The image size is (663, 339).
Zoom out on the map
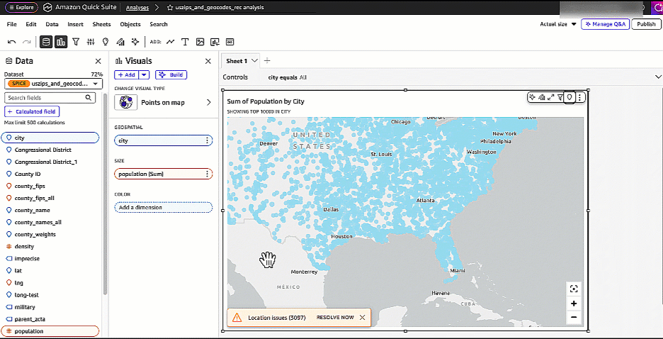point(573,318)
